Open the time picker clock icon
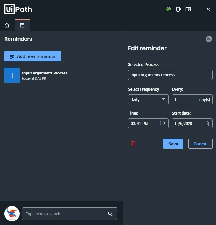Image resolution: width=216 pixels, height=225 pixels. (x=162, y=123)
